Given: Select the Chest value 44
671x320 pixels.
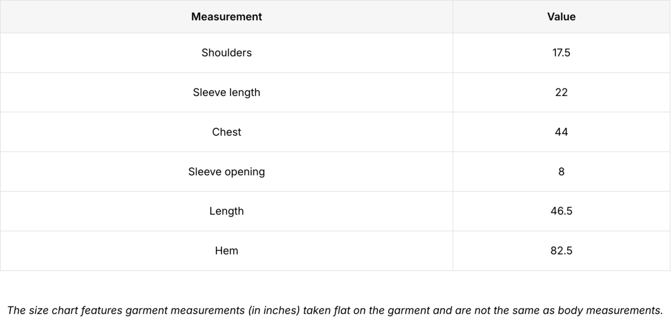Looking at the screenshot, I should click(x=561, y=132).
